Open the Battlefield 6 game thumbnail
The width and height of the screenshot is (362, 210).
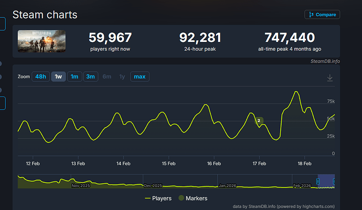point(41,41)
